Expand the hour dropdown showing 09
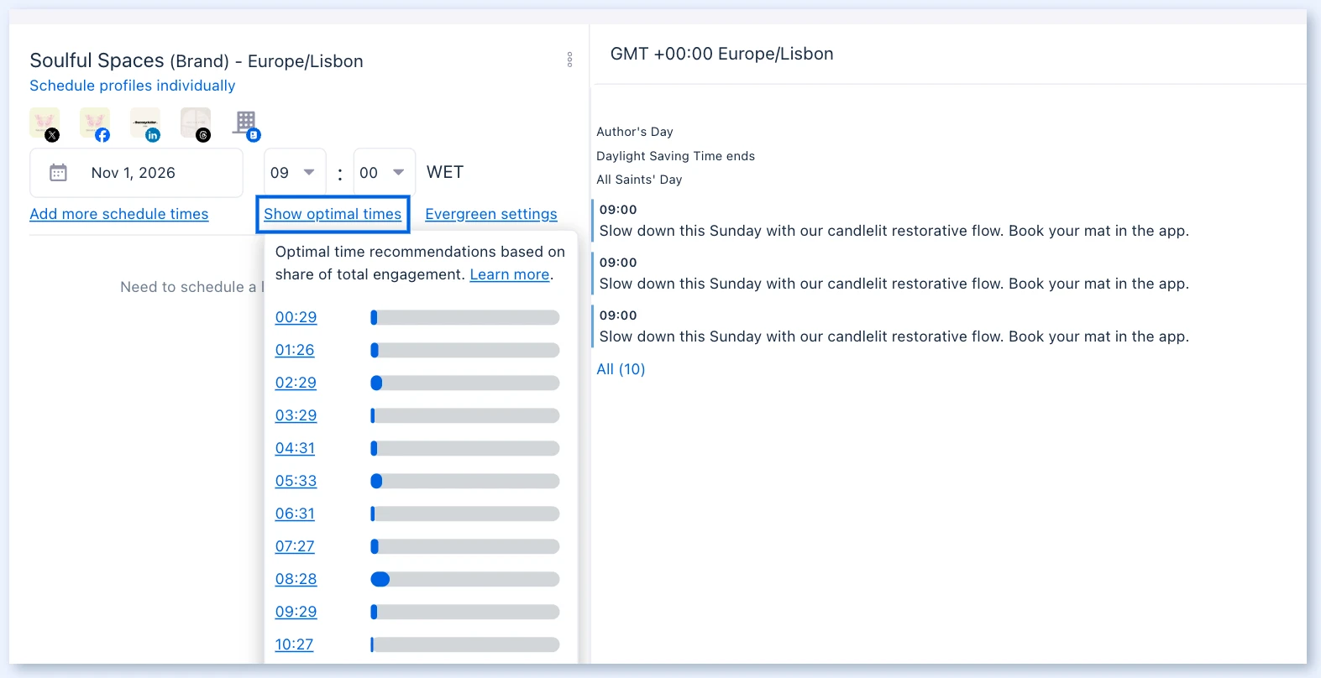This screenshot has width=1321, height=678. (x=295, y=173)
